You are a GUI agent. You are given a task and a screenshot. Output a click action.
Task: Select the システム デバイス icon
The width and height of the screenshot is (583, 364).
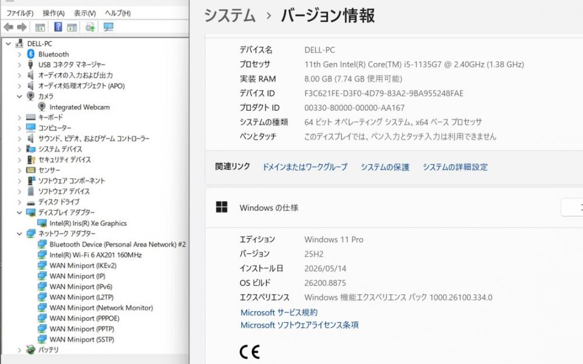tap(31, 149)
